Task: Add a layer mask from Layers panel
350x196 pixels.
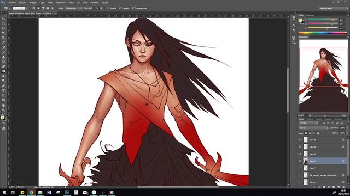Action: [x=324, y=187]
